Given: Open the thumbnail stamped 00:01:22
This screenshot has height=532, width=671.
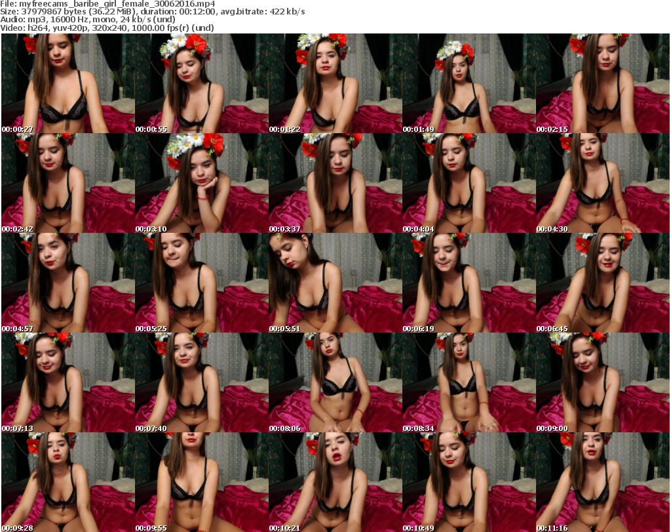Looking at the screenshot, I should point(335,83).
